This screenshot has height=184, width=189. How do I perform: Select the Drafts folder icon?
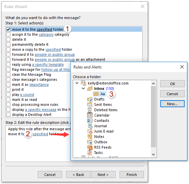coord(90,100)
